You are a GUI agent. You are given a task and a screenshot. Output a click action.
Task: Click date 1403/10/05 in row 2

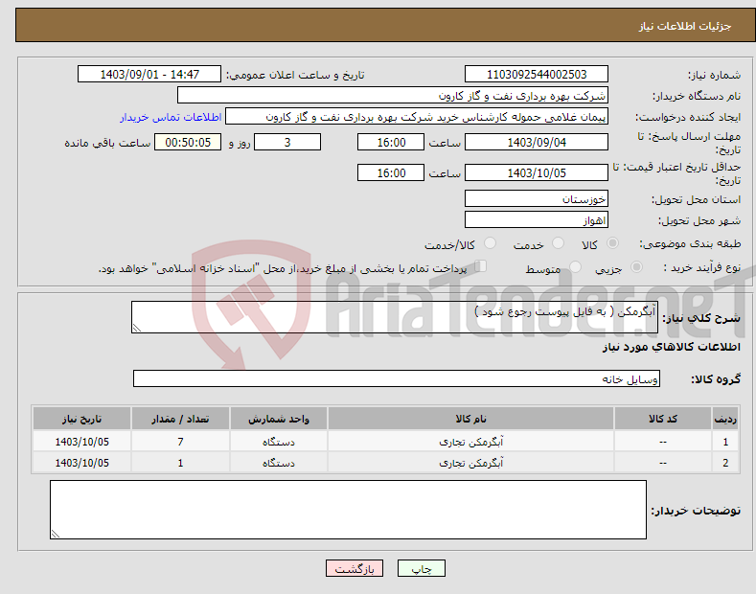tap(81, 463)
